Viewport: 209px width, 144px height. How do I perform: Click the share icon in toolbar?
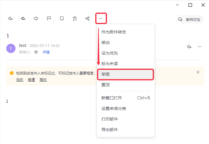tap(87, 18)
